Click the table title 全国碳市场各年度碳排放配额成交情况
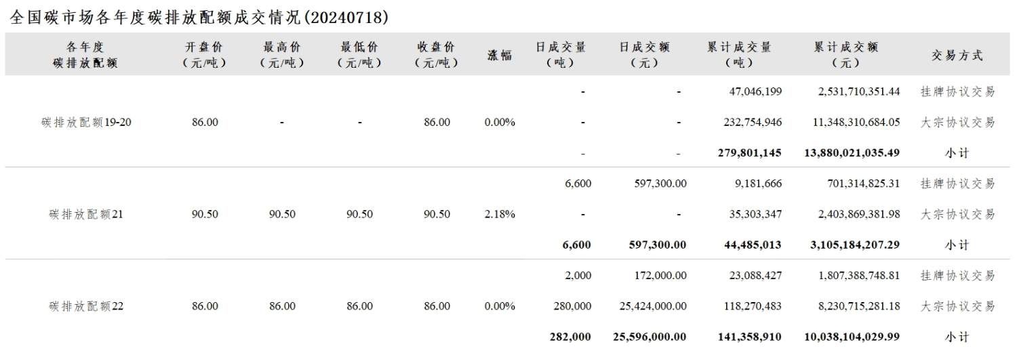 tap(155, 18)
